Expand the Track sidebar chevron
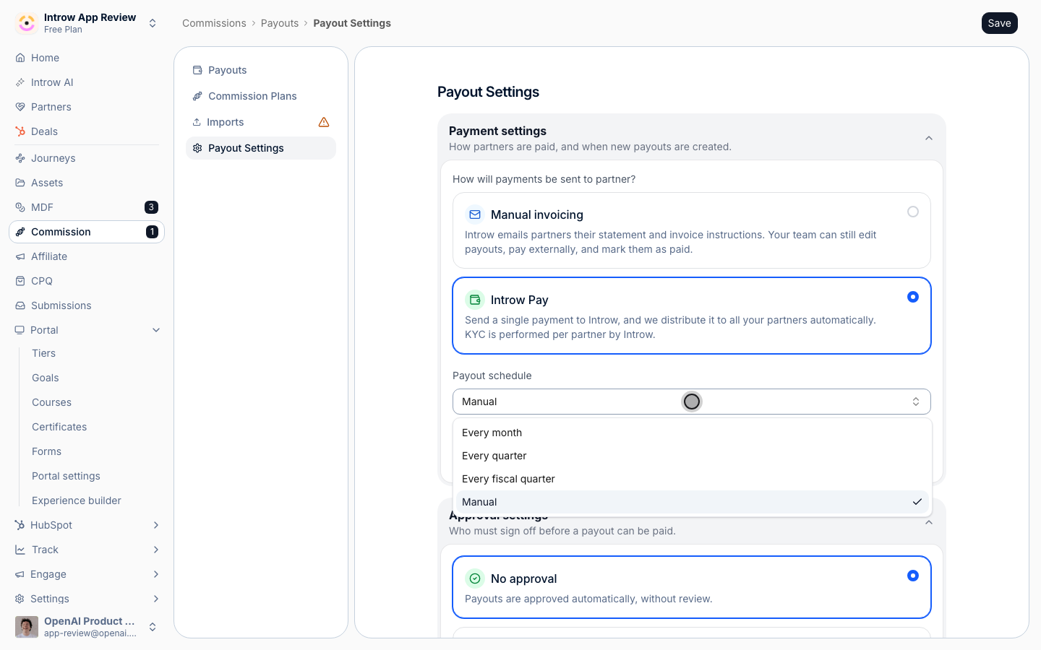This screenshot has width=1041, height=650. [x=156, y=550]
